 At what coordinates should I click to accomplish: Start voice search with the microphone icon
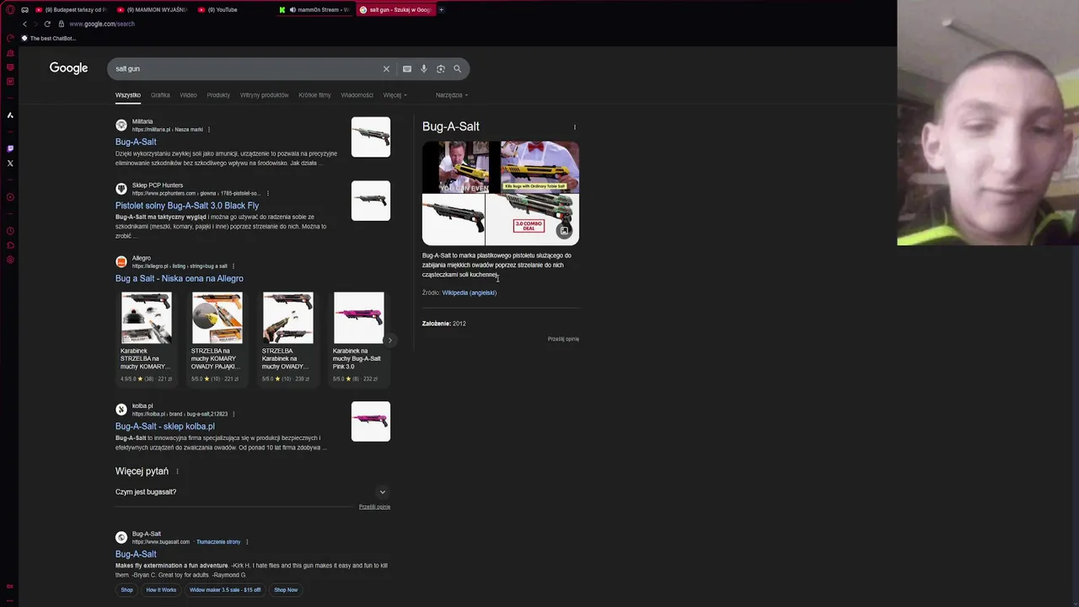(x=424, y=69)
